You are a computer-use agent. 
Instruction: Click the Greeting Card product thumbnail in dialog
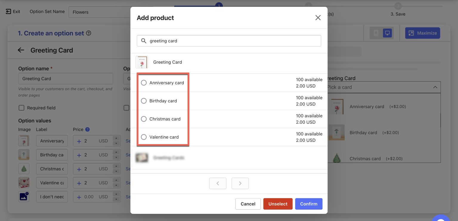coord(142,62)
